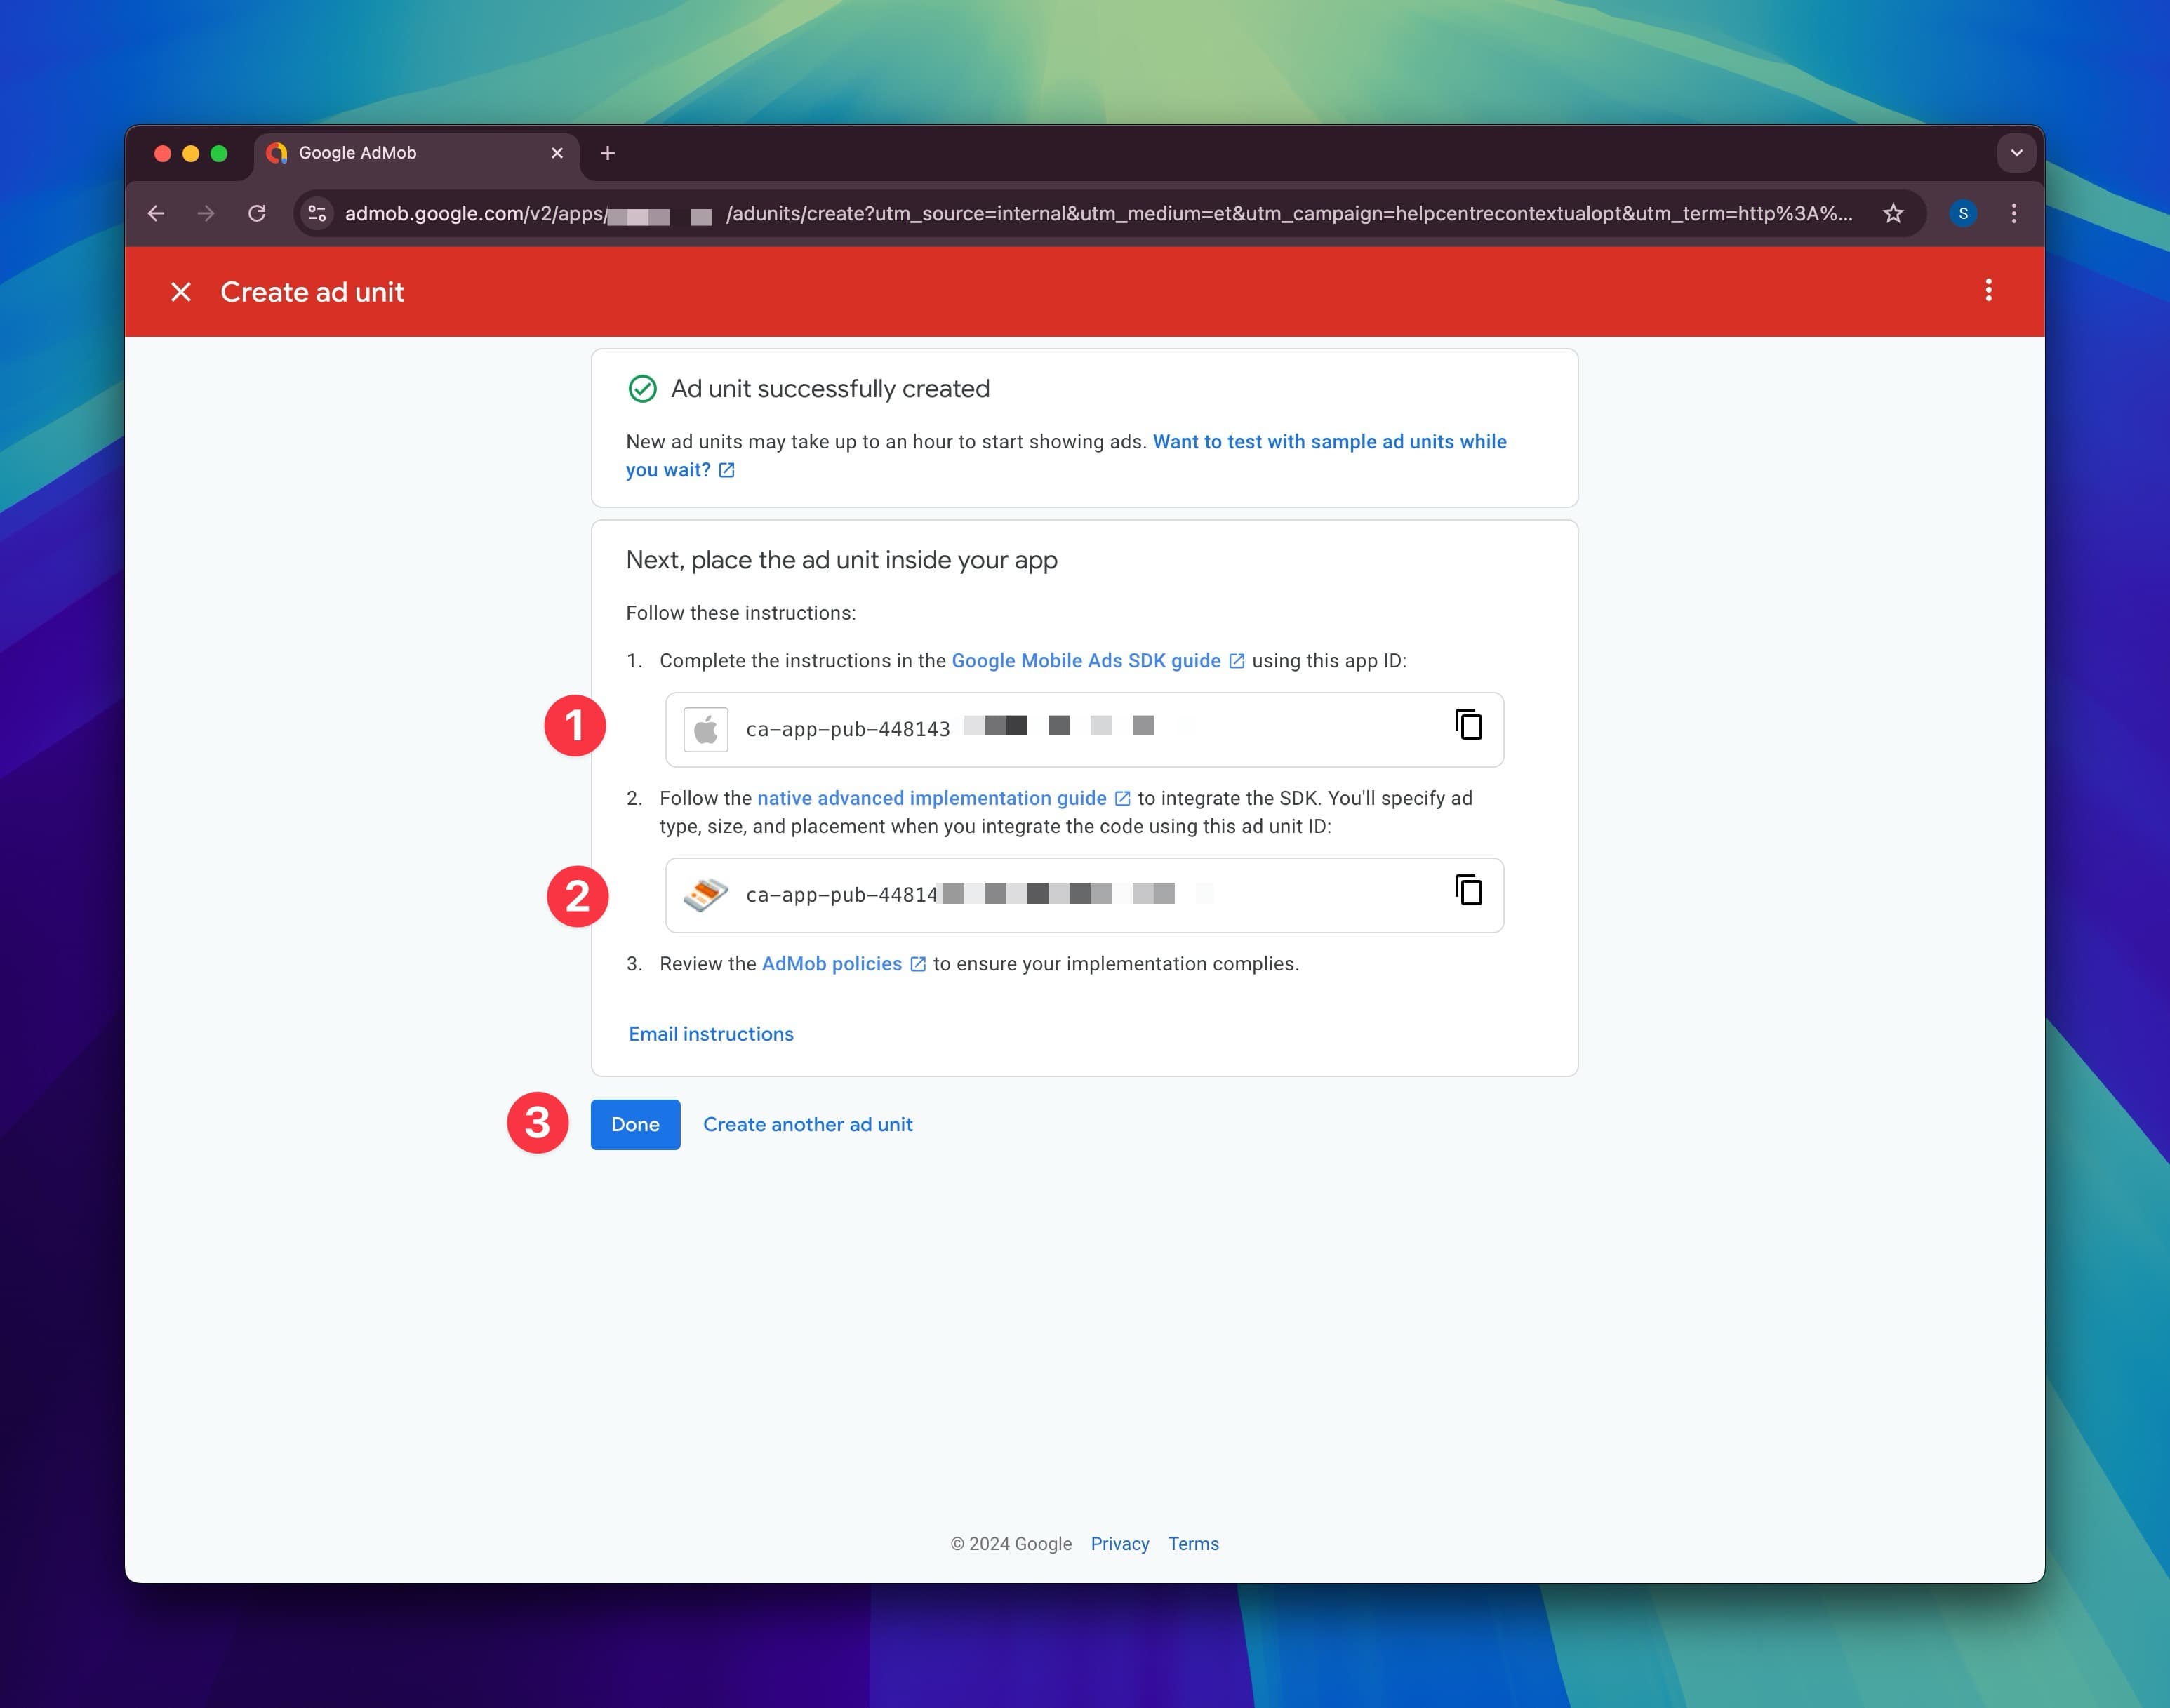The width and height of the screenshot is (2170, 1708).
Task: Click the ad unit copy icon for app ID
Action: 1469,723
